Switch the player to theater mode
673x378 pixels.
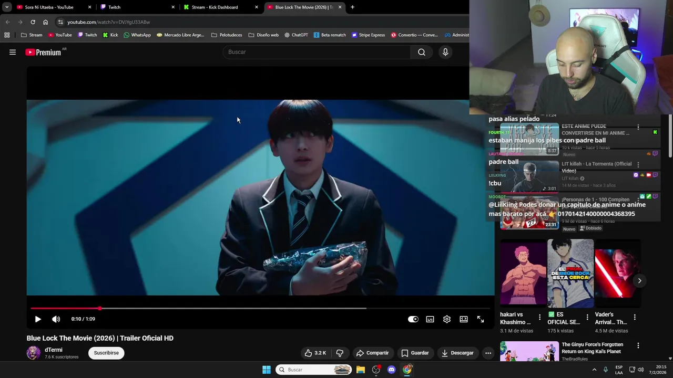[x=464, y=319]
